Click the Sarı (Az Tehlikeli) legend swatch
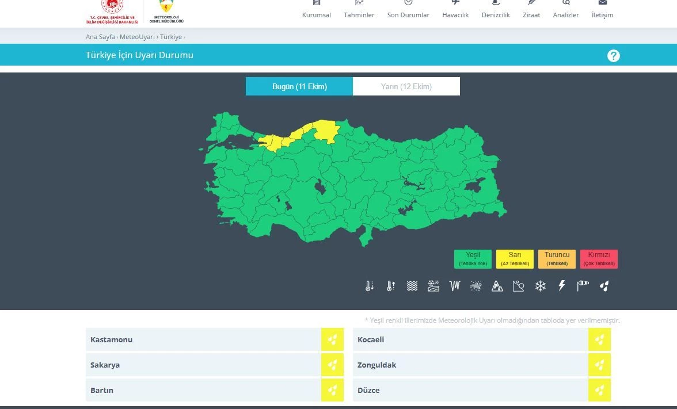 point(515,259)
